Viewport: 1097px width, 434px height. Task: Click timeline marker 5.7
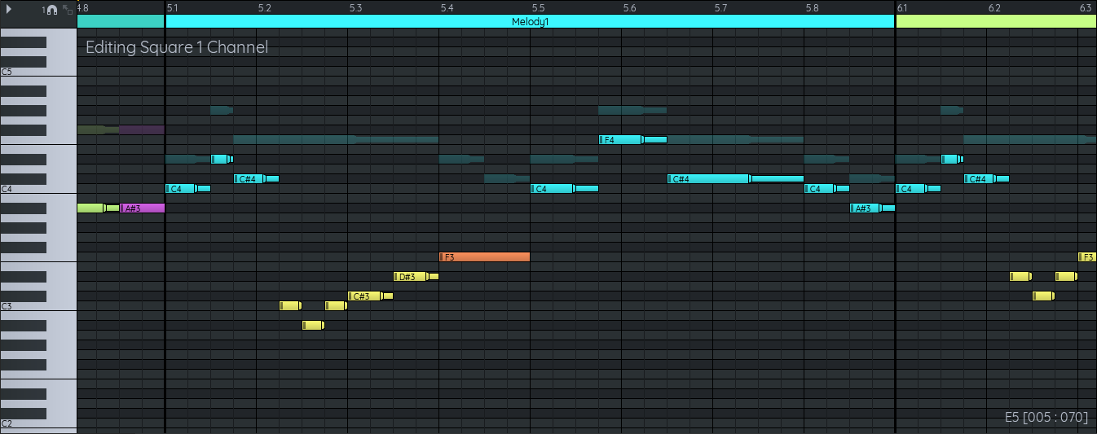[x=720, y=8]
